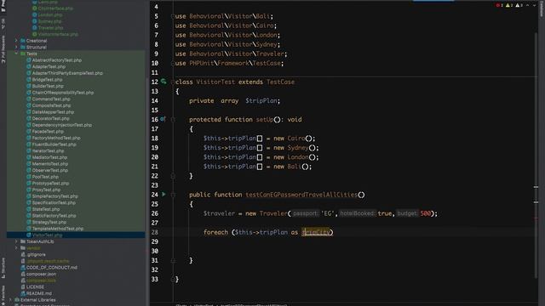
Task: Collapse the Tests folder
Action: (16, 54)
